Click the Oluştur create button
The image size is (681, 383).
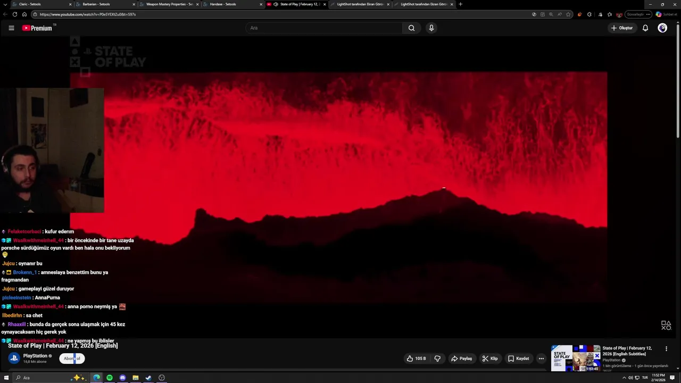(622, 28)
